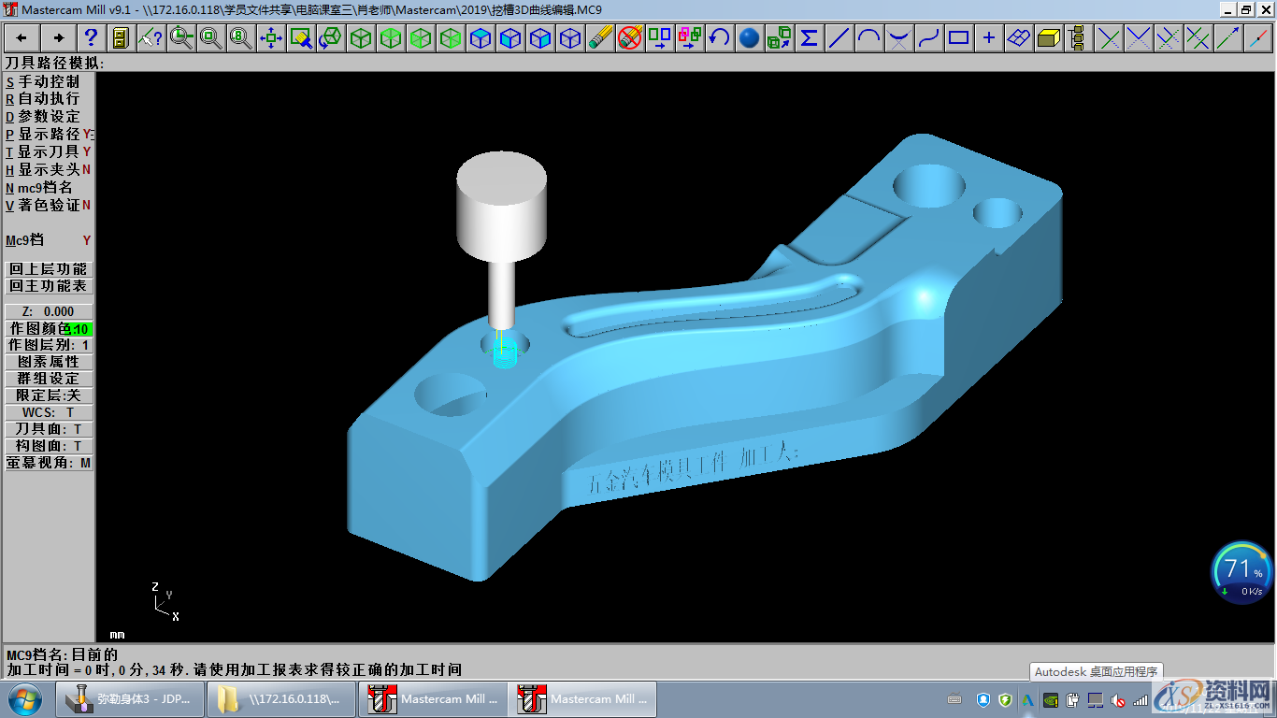The height and width of the screenshot is (718, 1277).
Task: Click the fit-to-screen arrows icon
Action: pos(270,38)
